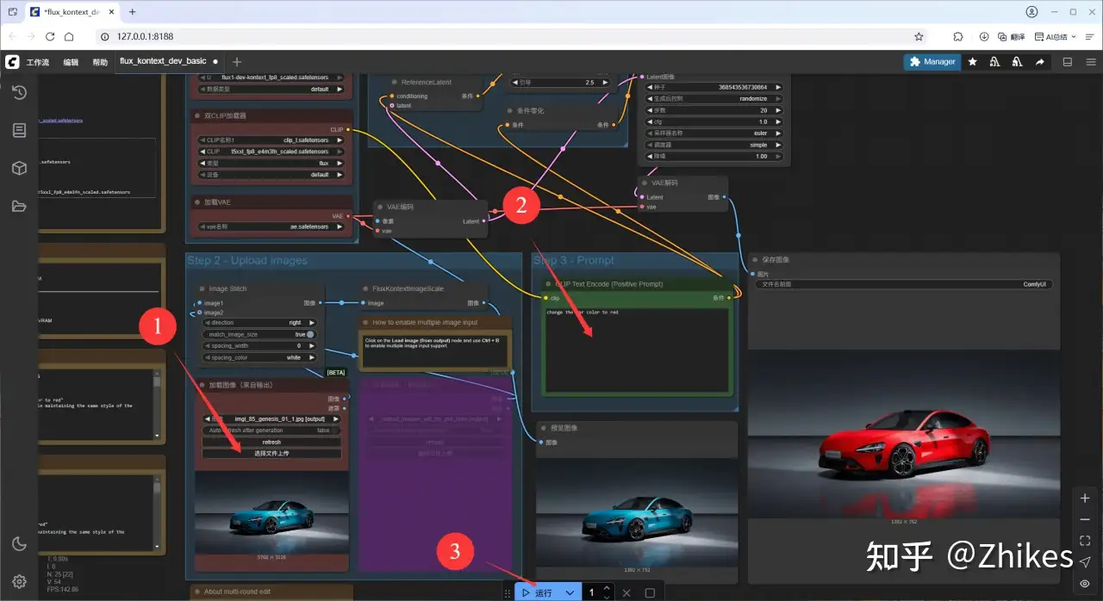Screen dimensions: 1103x601
Task: Open the AI总结 dropdown
Action: point(1056,37)
